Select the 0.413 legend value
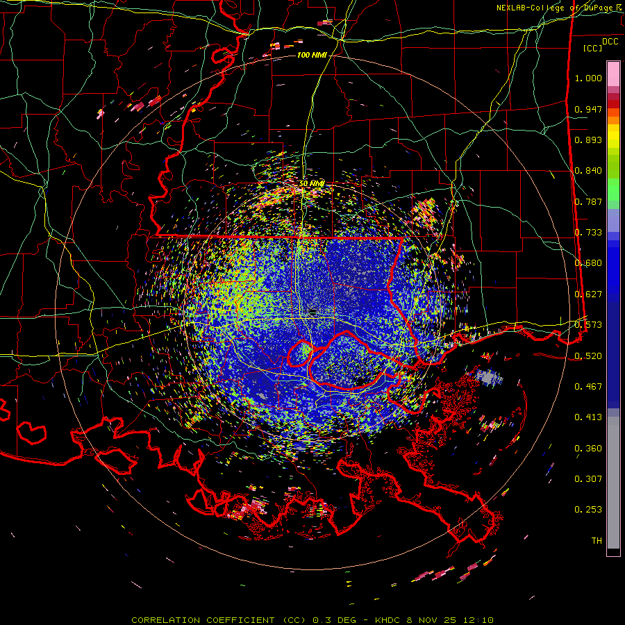This screenshot has height=625, width=625. click(x=588, y=417)
